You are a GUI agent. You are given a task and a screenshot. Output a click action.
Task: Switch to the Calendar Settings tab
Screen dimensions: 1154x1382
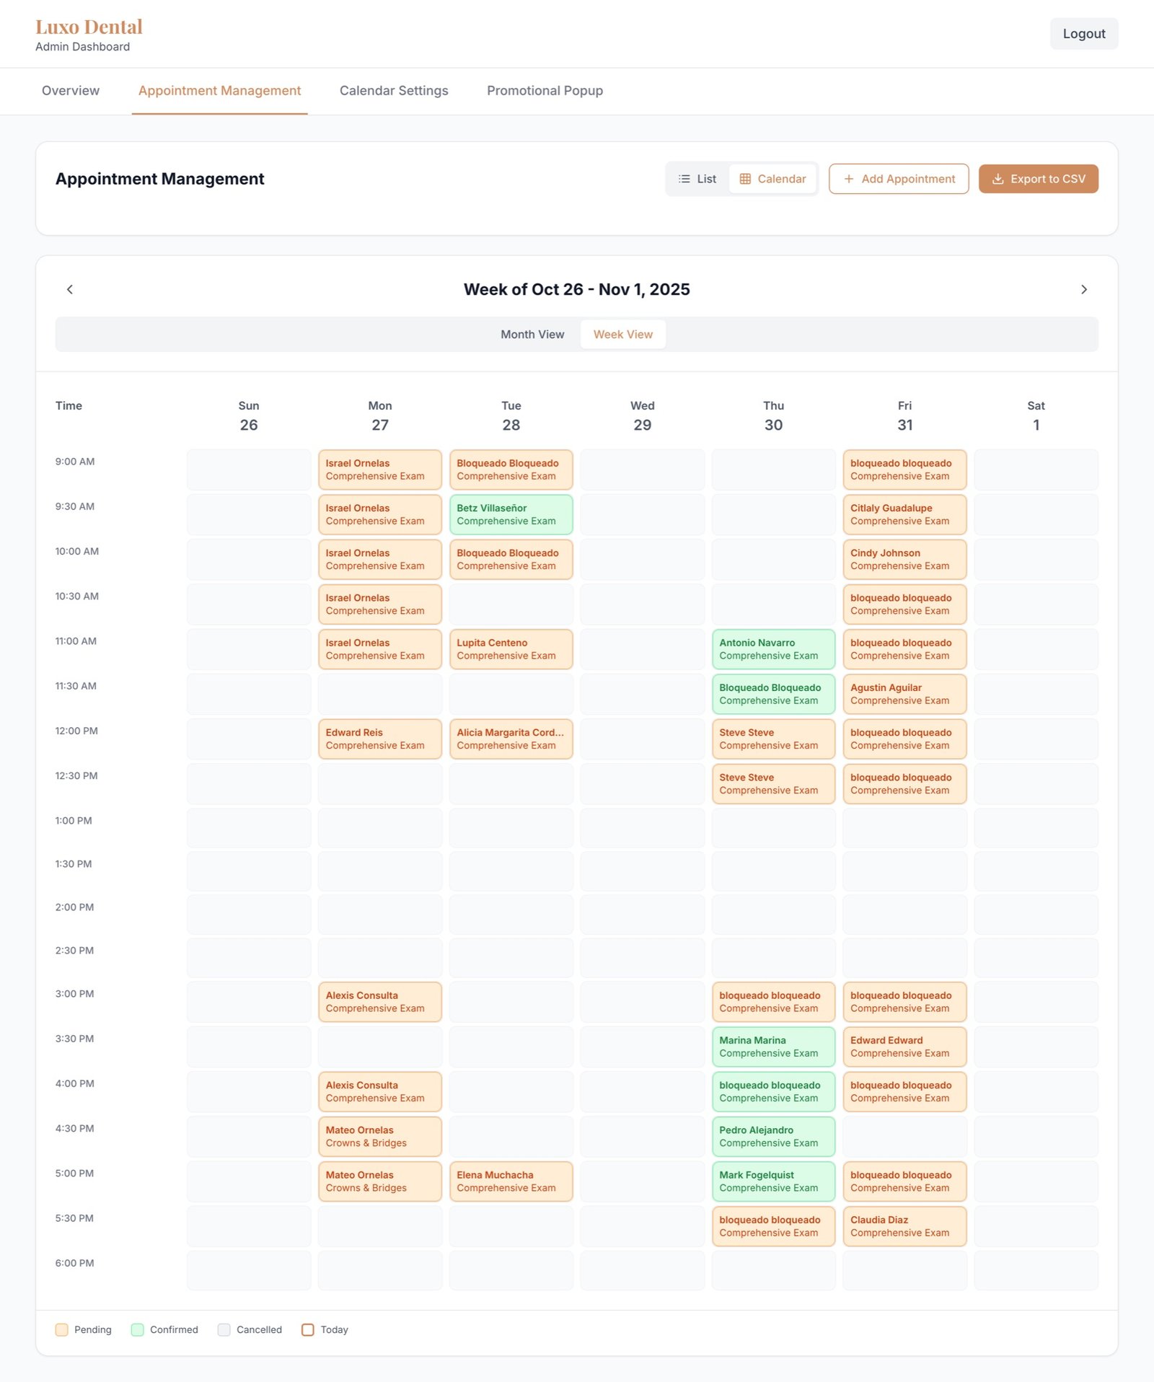[x=393, y=91]
